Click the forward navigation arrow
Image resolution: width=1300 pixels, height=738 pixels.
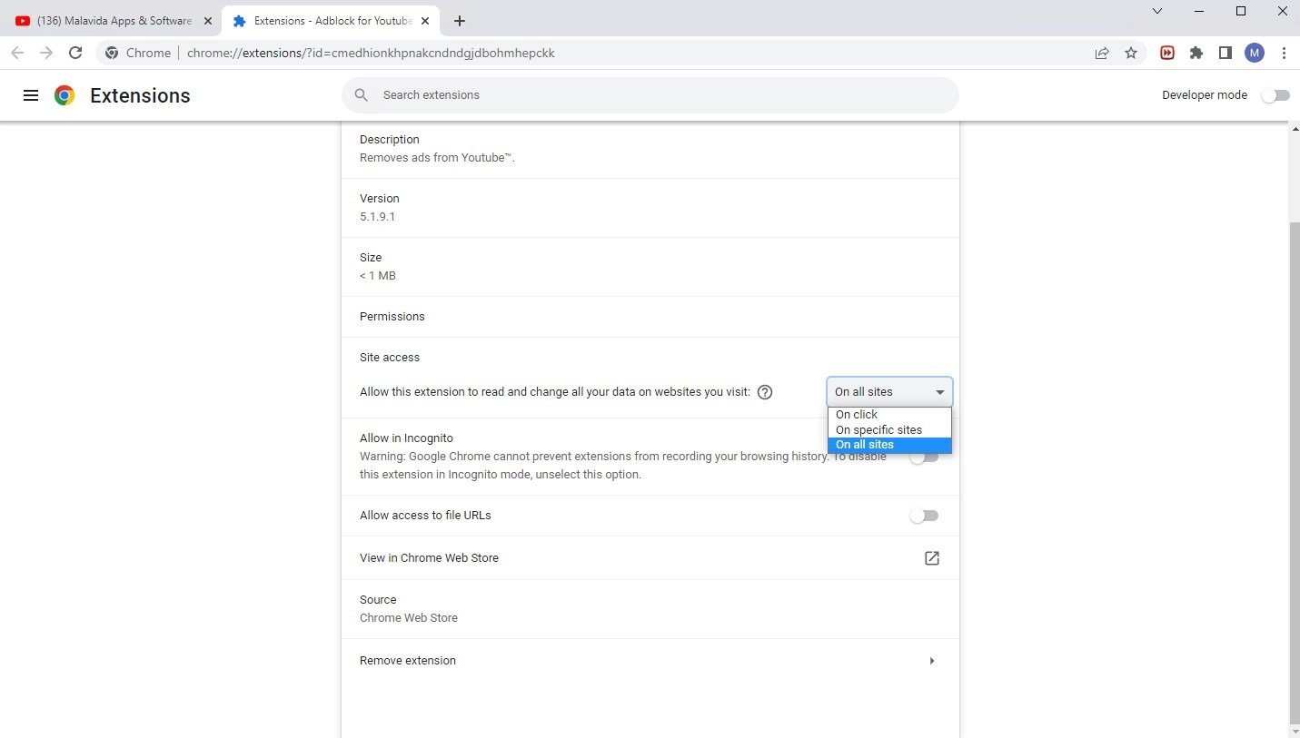point(46,53)
